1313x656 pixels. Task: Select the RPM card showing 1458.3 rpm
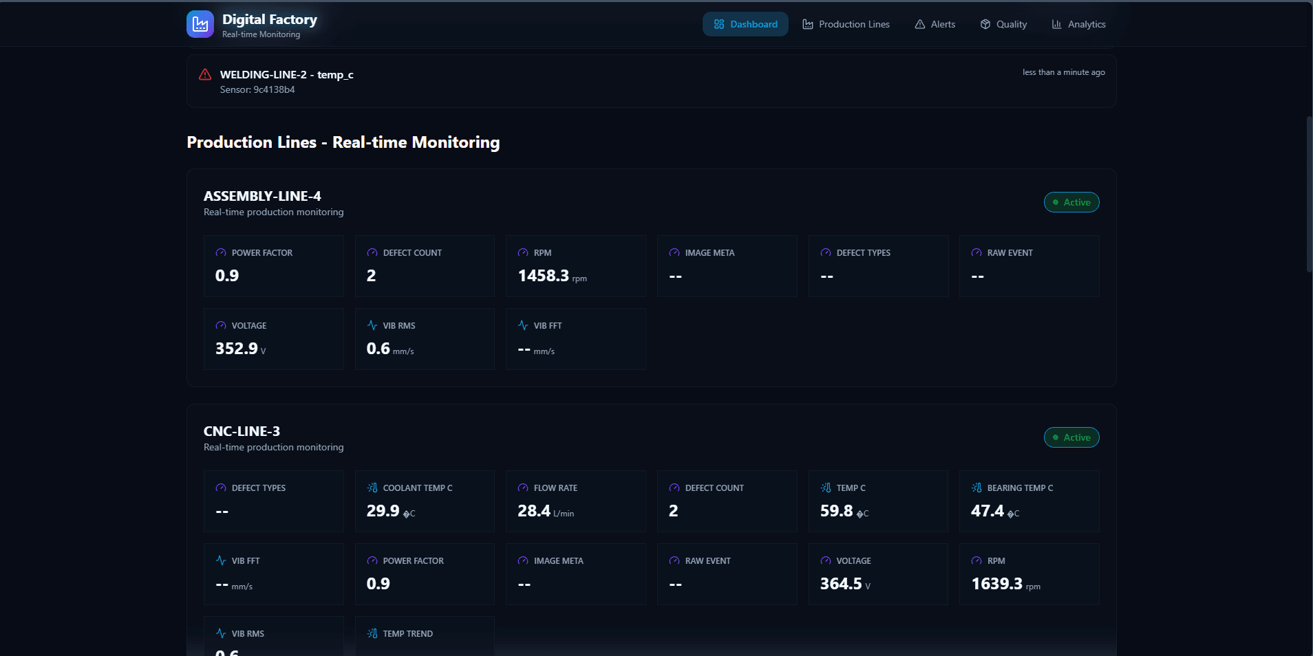coord(575,266)
